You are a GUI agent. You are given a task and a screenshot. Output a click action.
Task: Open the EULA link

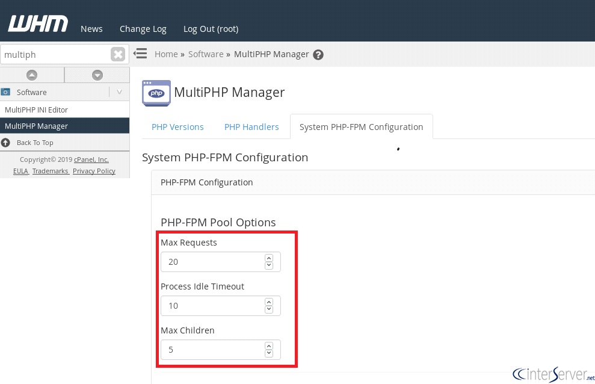21,171
